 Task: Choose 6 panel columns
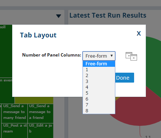click(99, 99)
